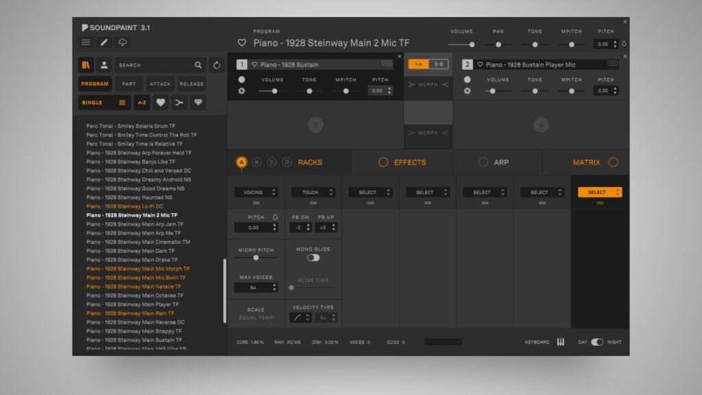Image resolution: width=702 pixels, height=395 pixels.
Task: Click the pencil edit icon
Action: coord(104,43)
